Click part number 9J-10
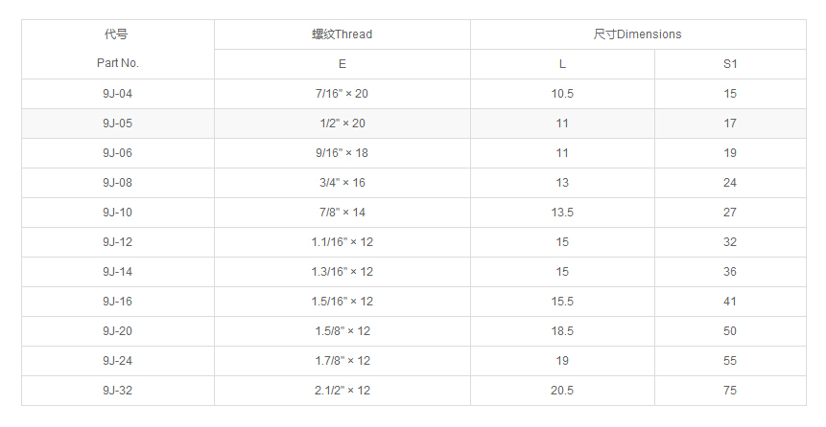 pyautogui.click(x=117, y=213)
